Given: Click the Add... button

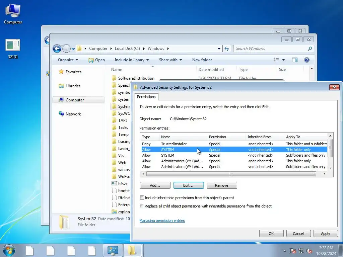Looking at the screenshot, I should (155, 185).
